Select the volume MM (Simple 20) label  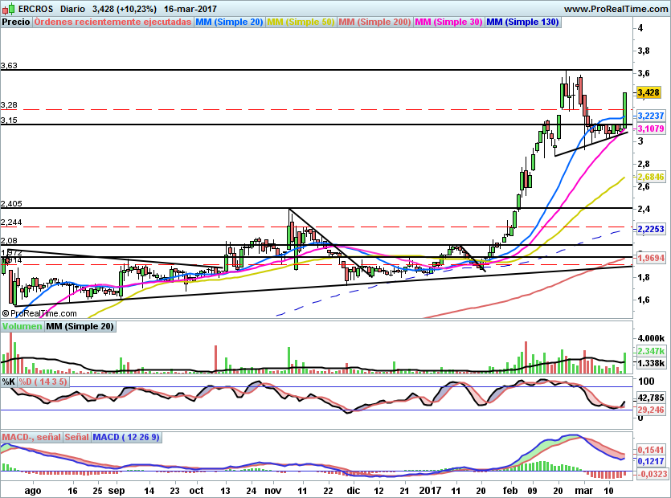click(x=80, y=326)
